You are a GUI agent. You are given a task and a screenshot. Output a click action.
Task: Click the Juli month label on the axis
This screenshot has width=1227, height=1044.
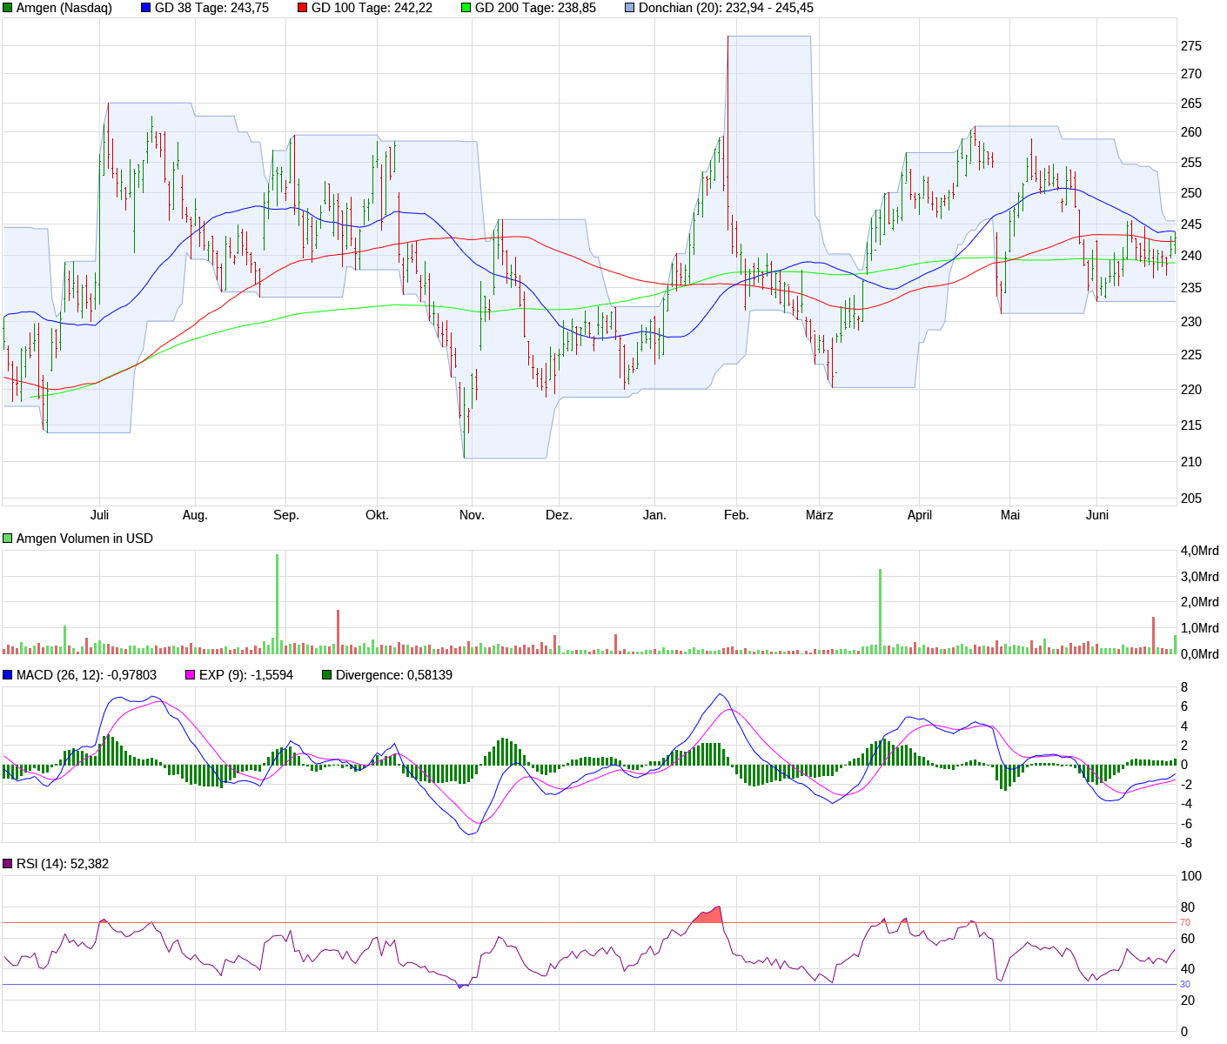102,515
